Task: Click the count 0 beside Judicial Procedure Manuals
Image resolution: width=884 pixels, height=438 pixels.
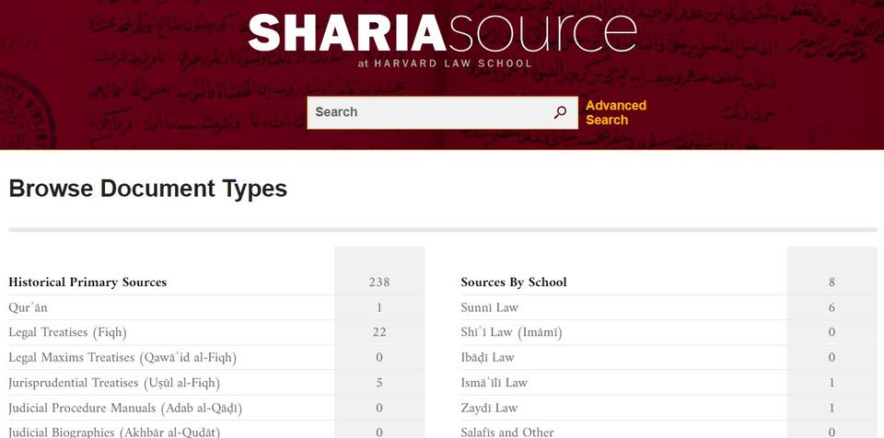Action: coord(379,409)
